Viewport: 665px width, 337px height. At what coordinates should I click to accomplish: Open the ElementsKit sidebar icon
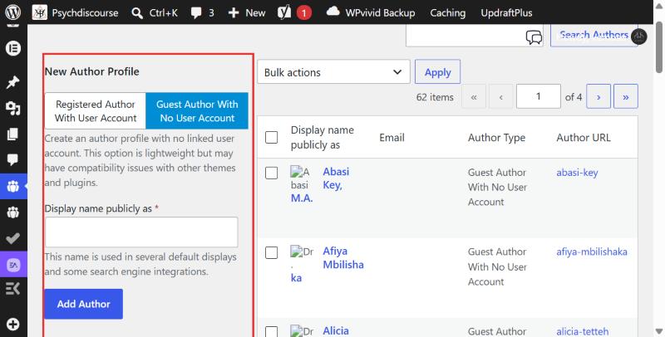pos(13,289)
